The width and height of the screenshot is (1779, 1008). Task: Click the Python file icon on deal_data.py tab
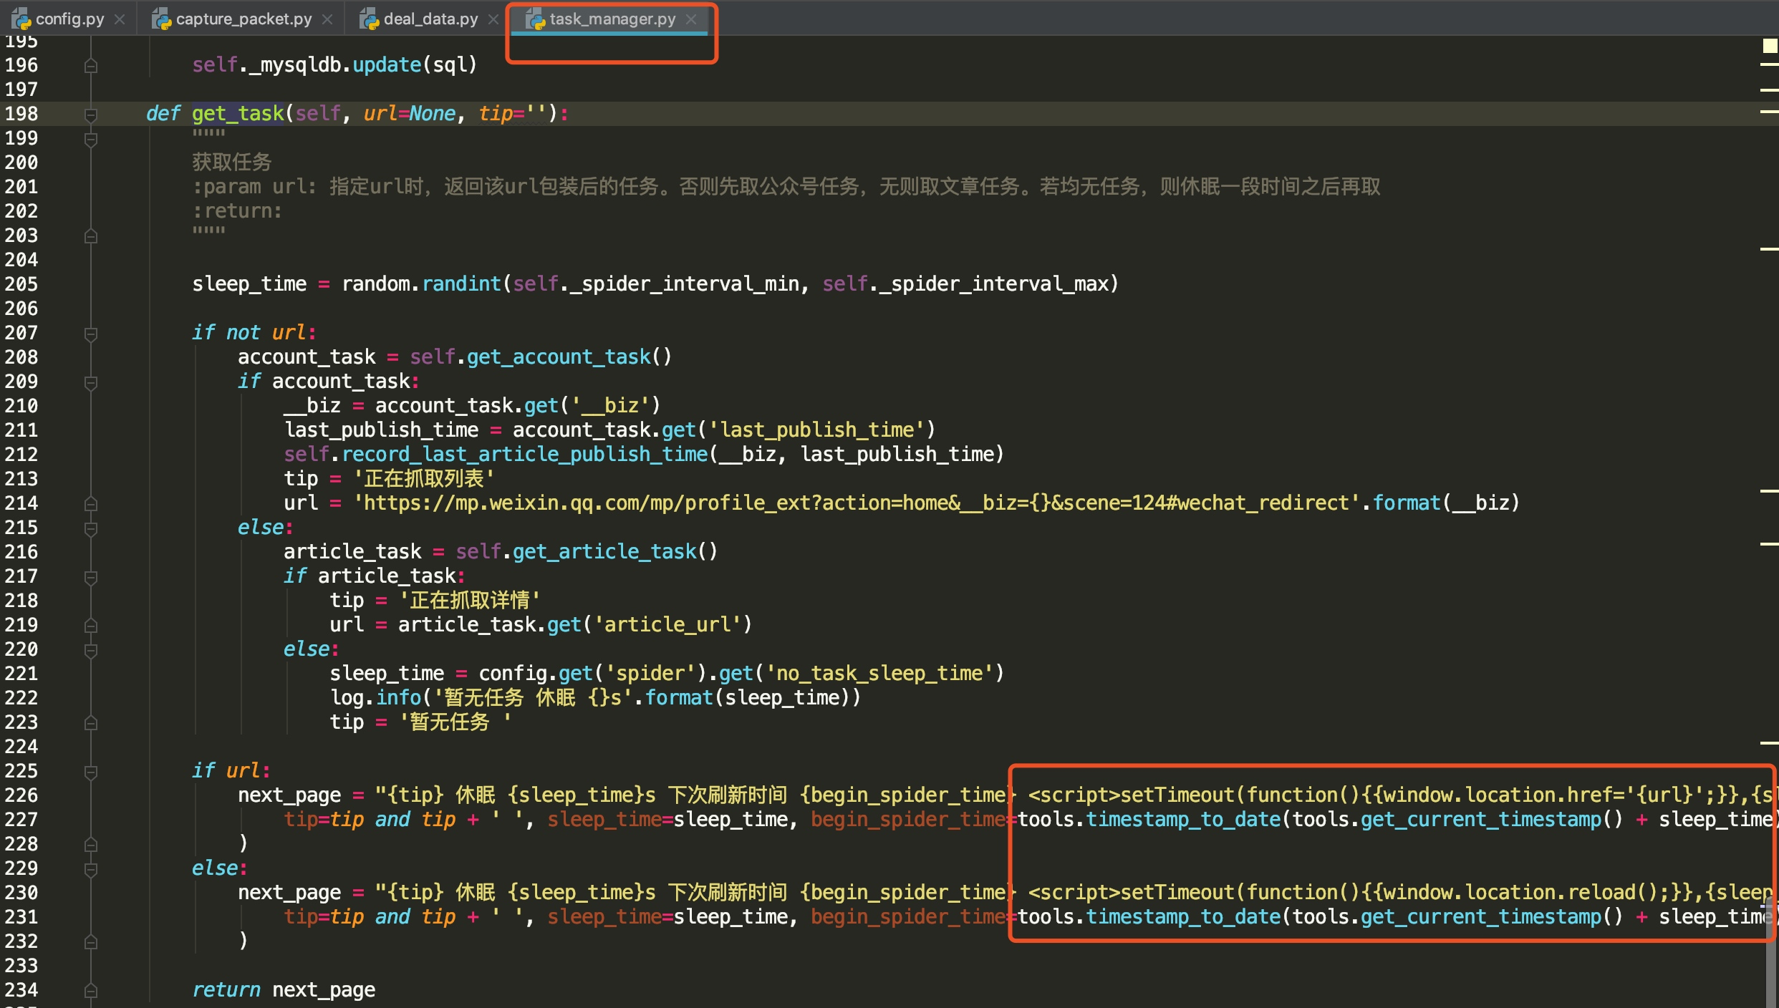(x=369, y=19)
